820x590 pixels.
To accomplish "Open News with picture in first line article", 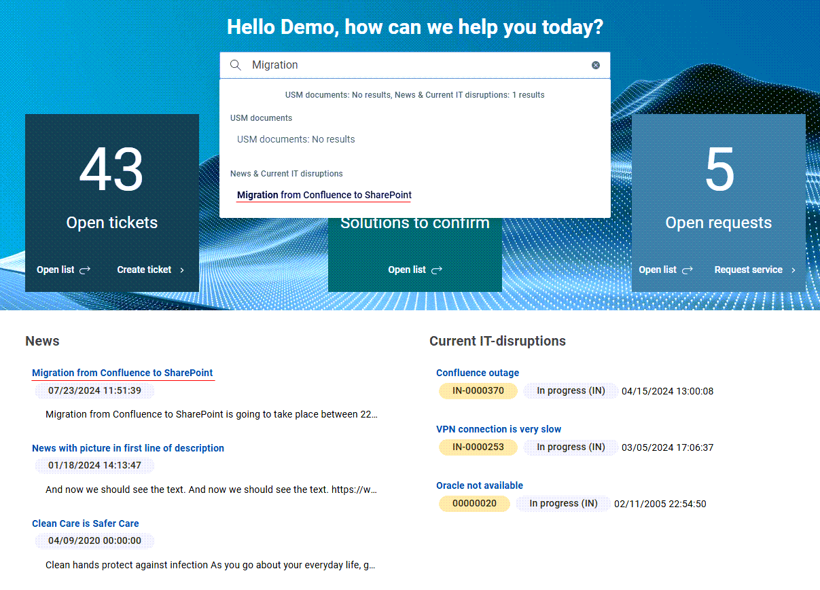I will point(128,448).
